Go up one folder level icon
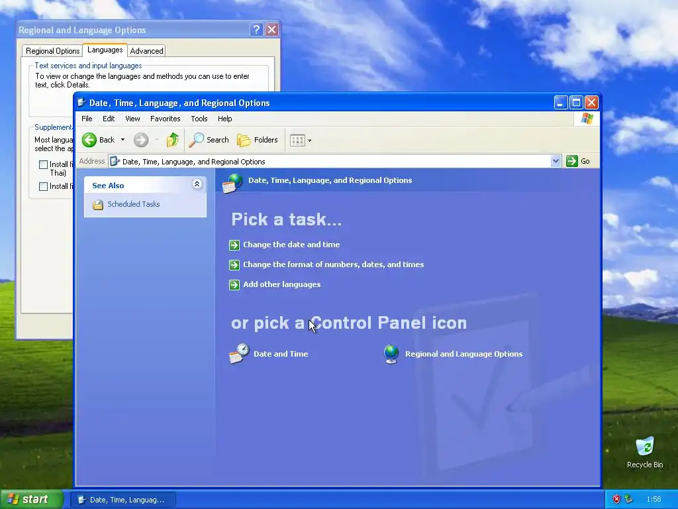Image resolution: width=678 pixels, height=509 pixels. pyautogui.click(x=173, y=140)
